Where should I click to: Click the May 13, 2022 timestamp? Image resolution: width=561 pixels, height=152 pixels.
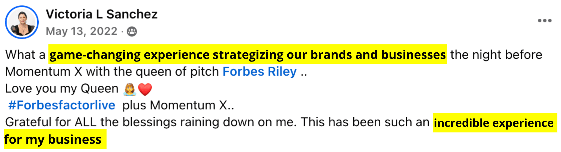pyautogui.click(x=82, y=31)
